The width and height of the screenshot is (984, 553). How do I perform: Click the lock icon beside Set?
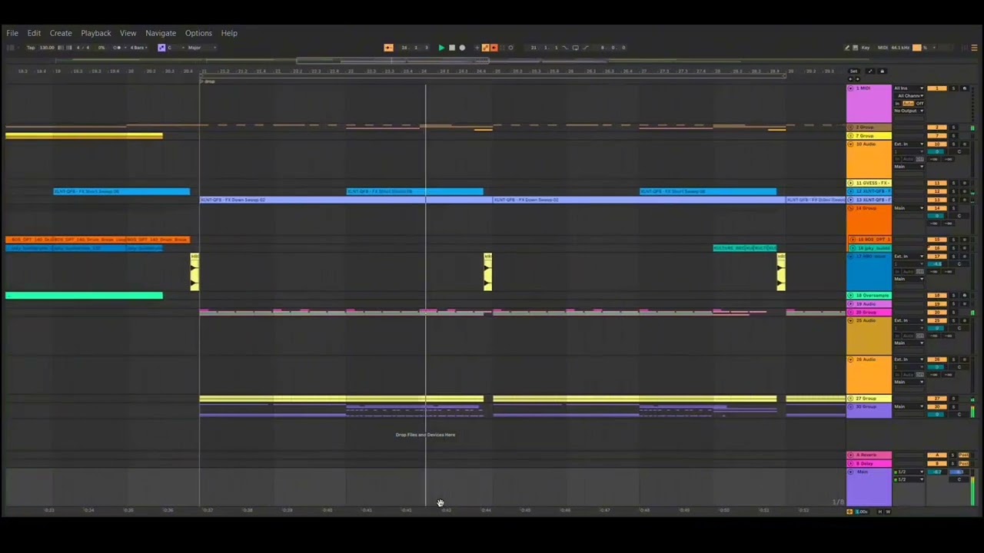[x=883, y=71]
